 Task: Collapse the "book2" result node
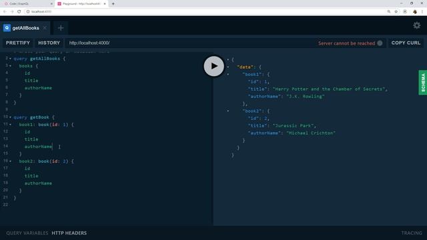point(228,111)
